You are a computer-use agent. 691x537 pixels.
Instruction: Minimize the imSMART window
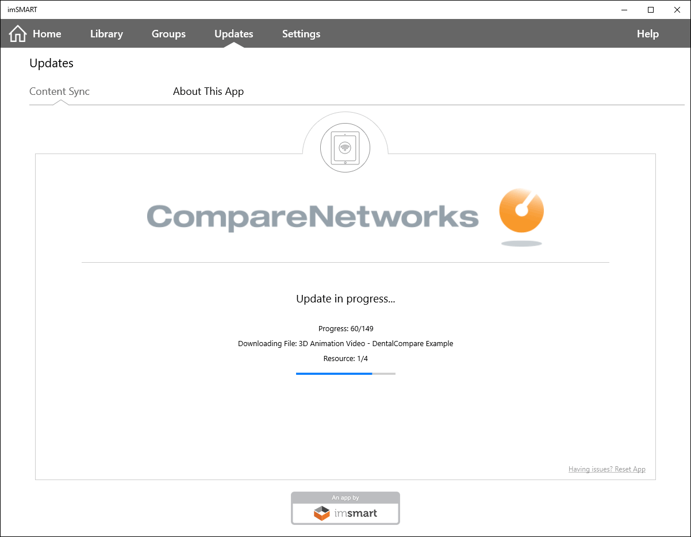coord(624,10)
